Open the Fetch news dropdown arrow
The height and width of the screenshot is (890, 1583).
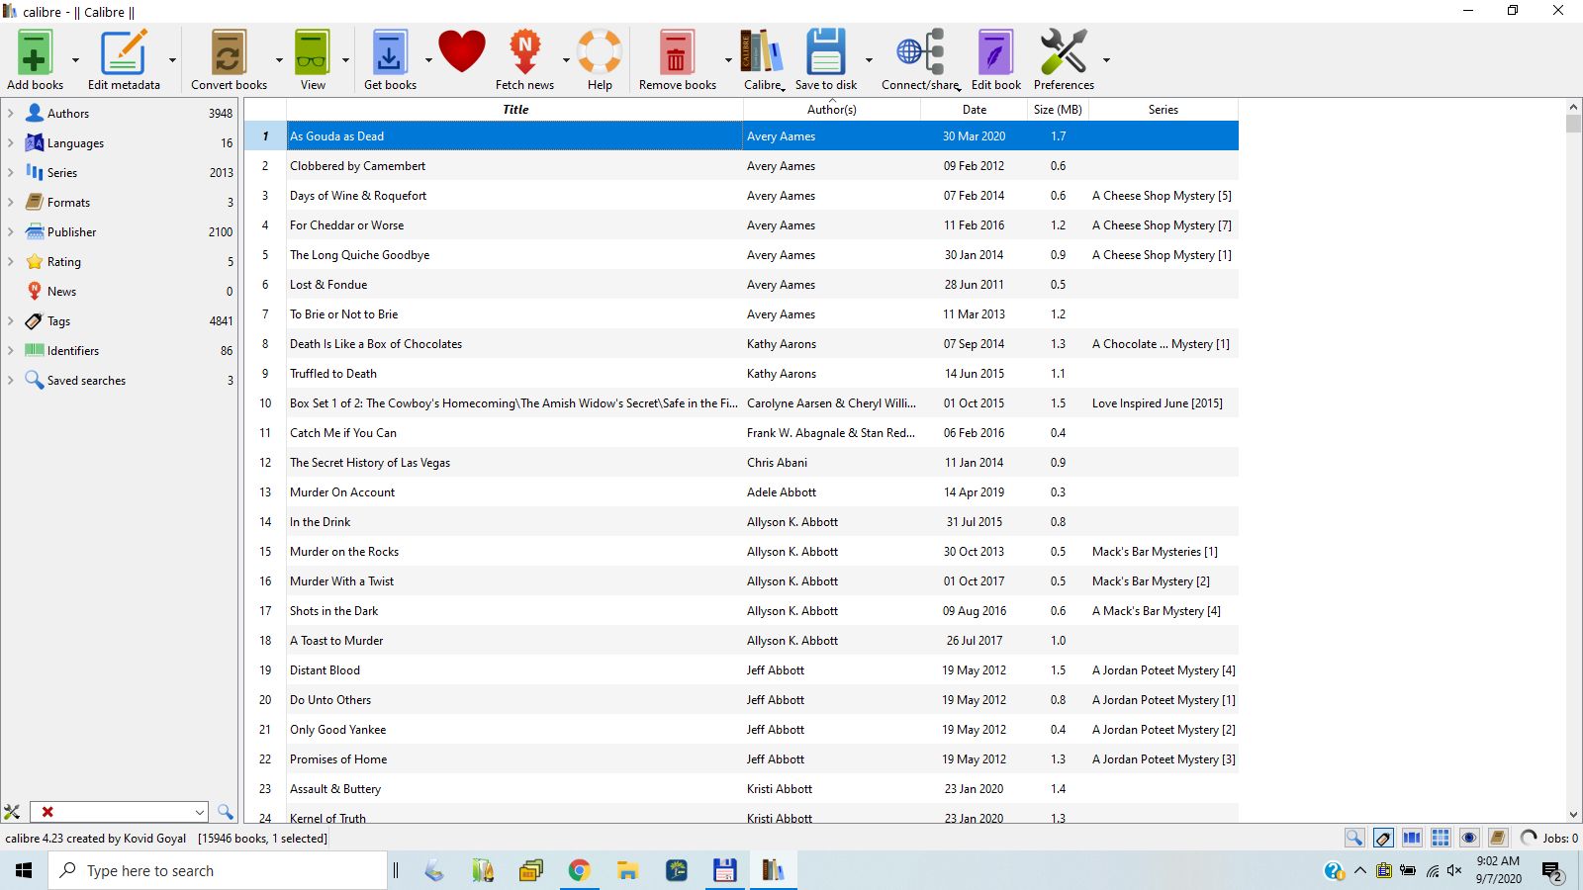(x=566, y=60)
